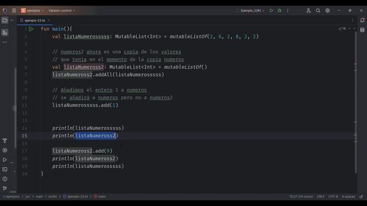
Task: Click line number 15 in the gutter
Action: coord(25,136)
